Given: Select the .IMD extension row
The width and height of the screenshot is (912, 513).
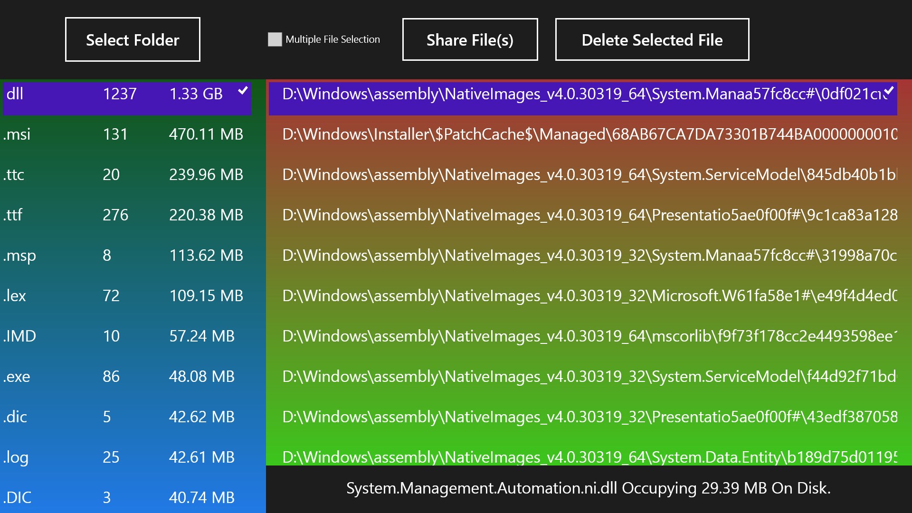Looking at the screenshot, I should click(126, 336).
